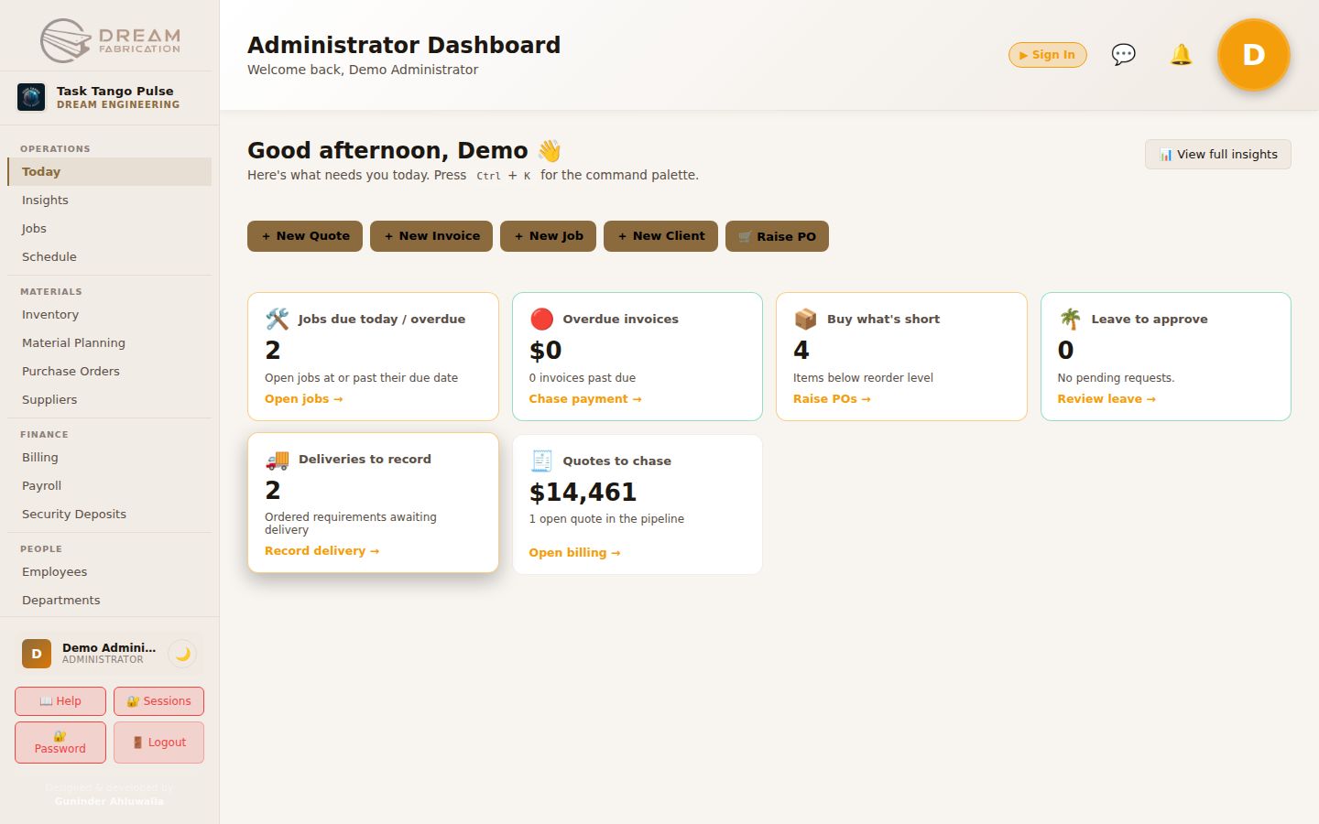Click the palm tree icon on Leave to approve

coord(1070,319)
